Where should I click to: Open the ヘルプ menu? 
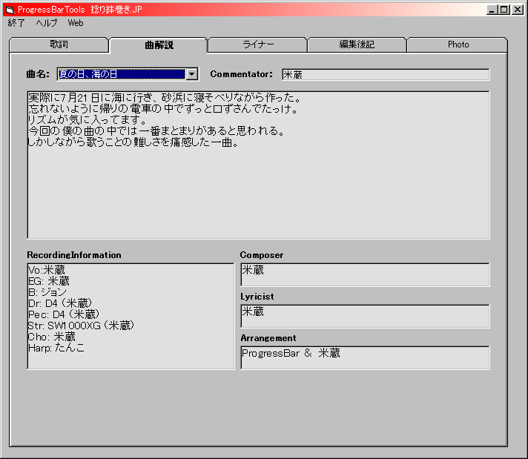coord(47,23)
